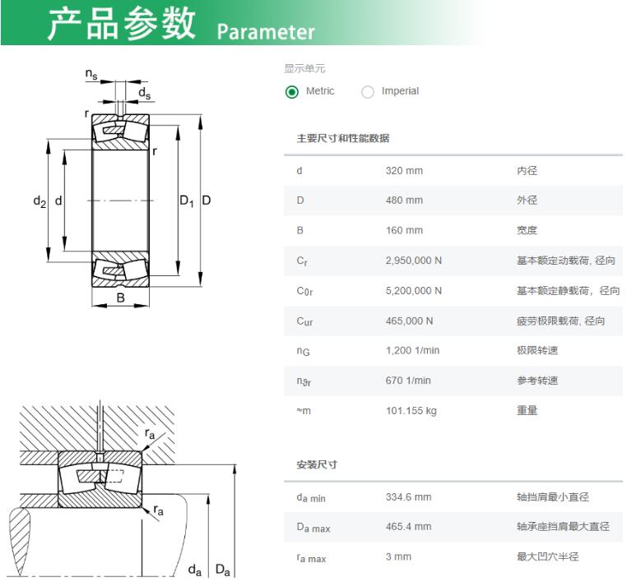Select the Imperial unit radio button
The height and width of the screenshot is (586, 627).
click(x=368, y=92)
